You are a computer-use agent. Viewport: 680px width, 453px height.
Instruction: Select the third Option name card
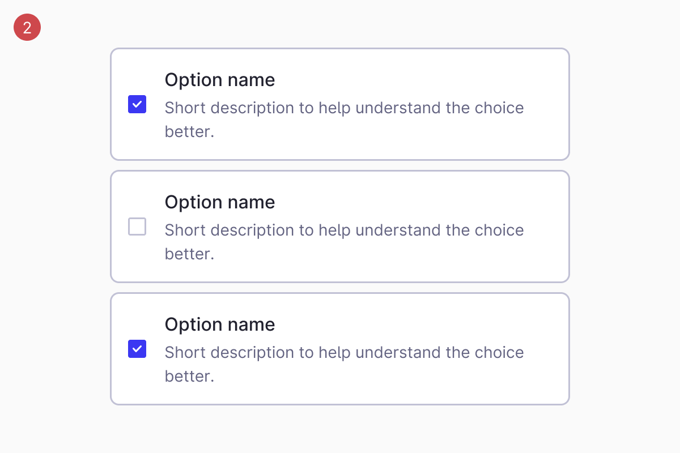pyautogui.click(x=340, y=349)
